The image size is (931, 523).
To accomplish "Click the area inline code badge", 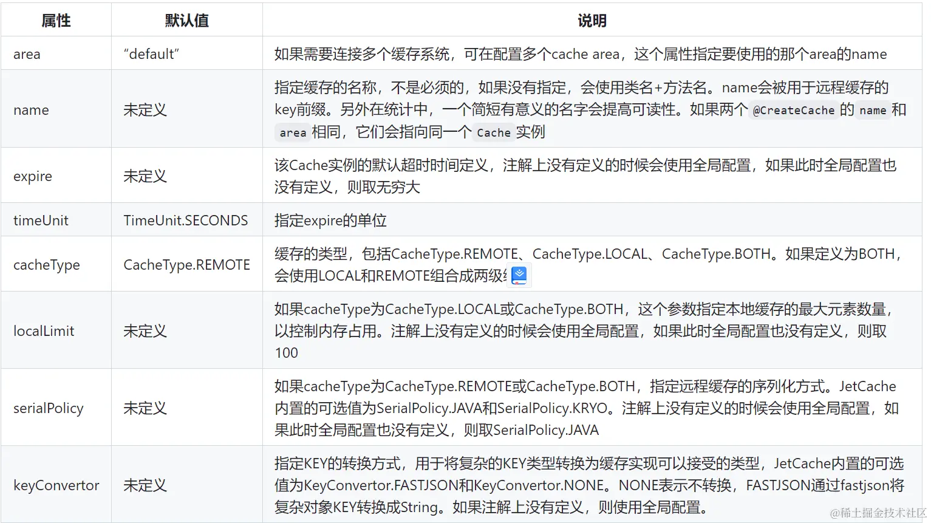I will tap(293, 132).
